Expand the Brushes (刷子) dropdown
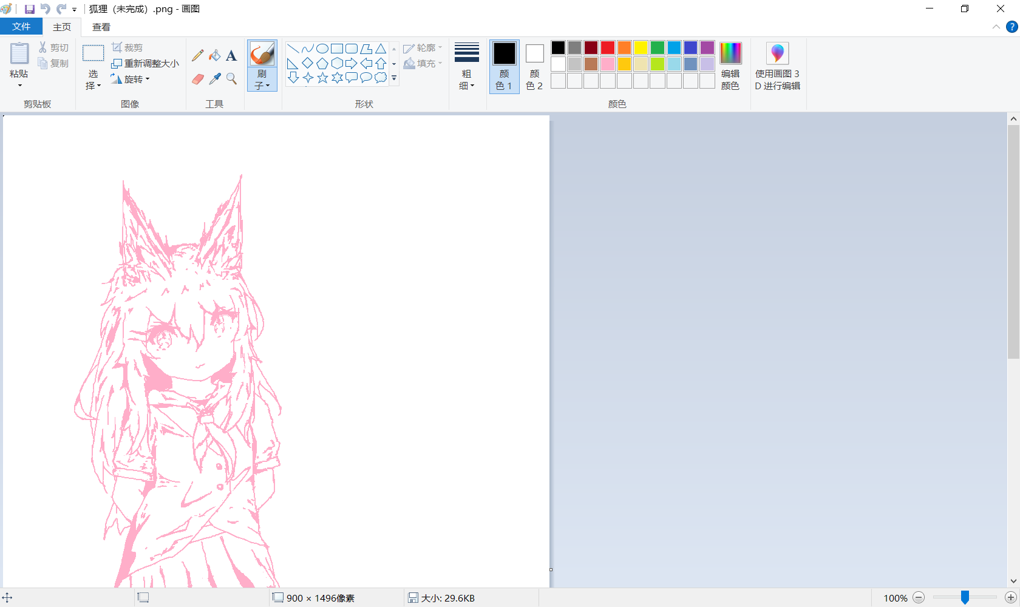1020x607 pixels. [x=262, y=80]
